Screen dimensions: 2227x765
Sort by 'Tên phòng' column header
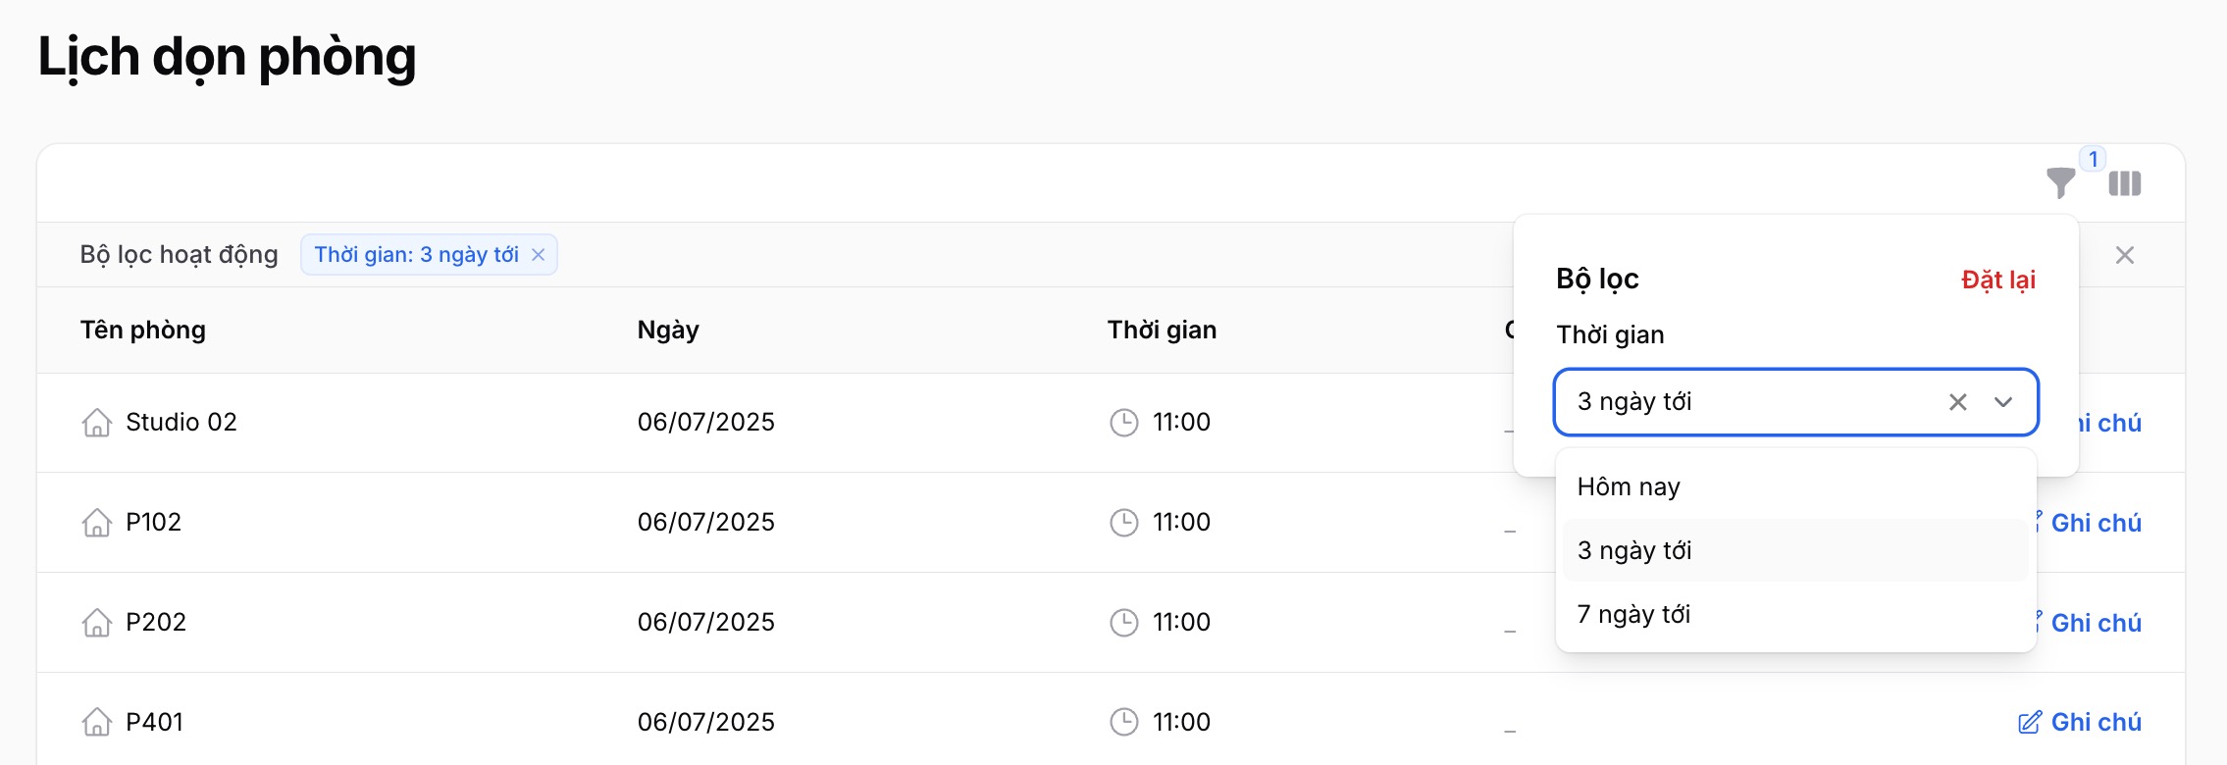pos(143,330)
